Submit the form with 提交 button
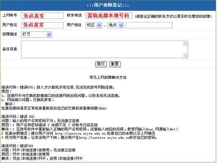 (101, 64)
